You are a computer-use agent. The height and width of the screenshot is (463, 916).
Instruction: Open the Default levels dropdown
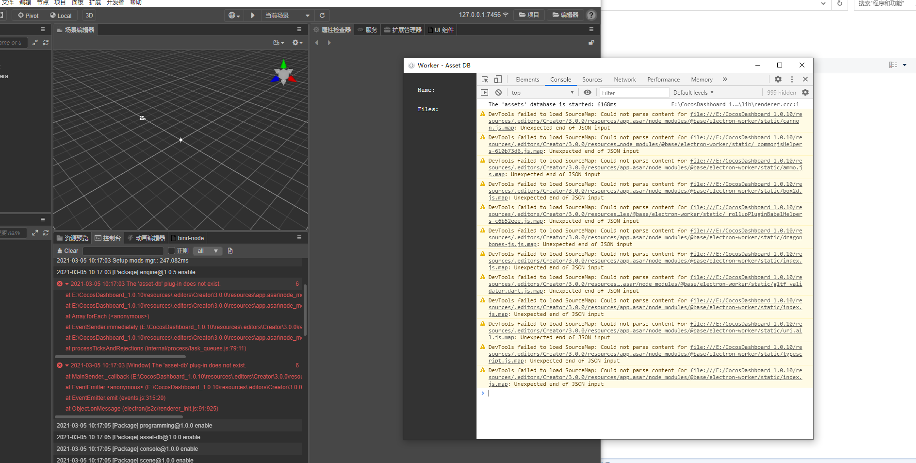click(693, 92)
